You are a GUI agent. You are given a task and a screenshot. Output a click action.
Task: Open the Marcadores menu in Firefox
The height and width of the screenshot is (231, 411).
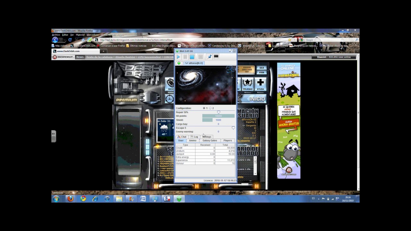(93, 35)
